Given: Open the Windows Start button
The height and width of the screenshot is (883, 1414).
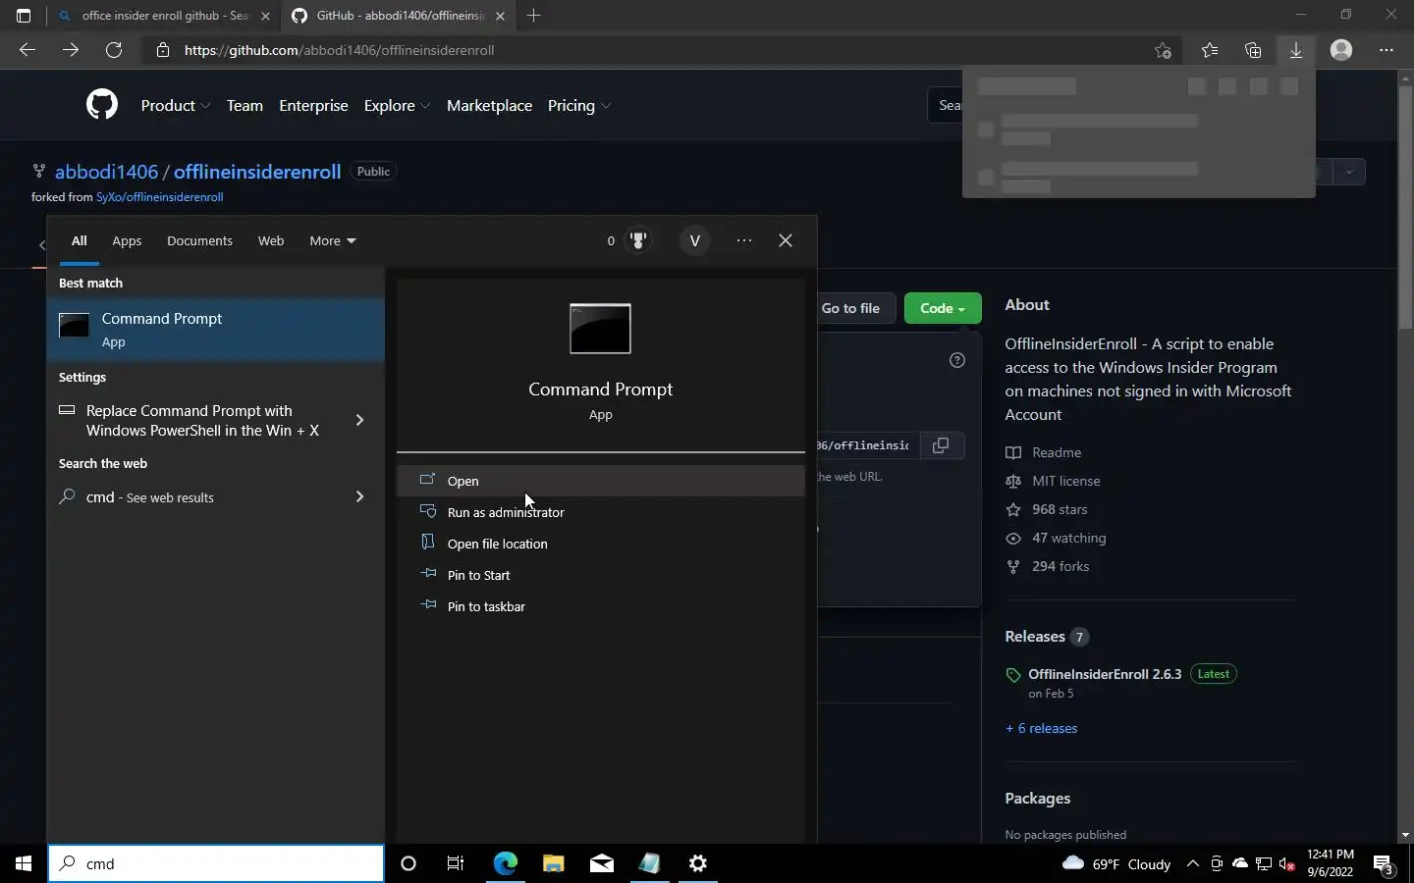Looking at the screenshot, I should pyautogui.click(x=24, y=863).
